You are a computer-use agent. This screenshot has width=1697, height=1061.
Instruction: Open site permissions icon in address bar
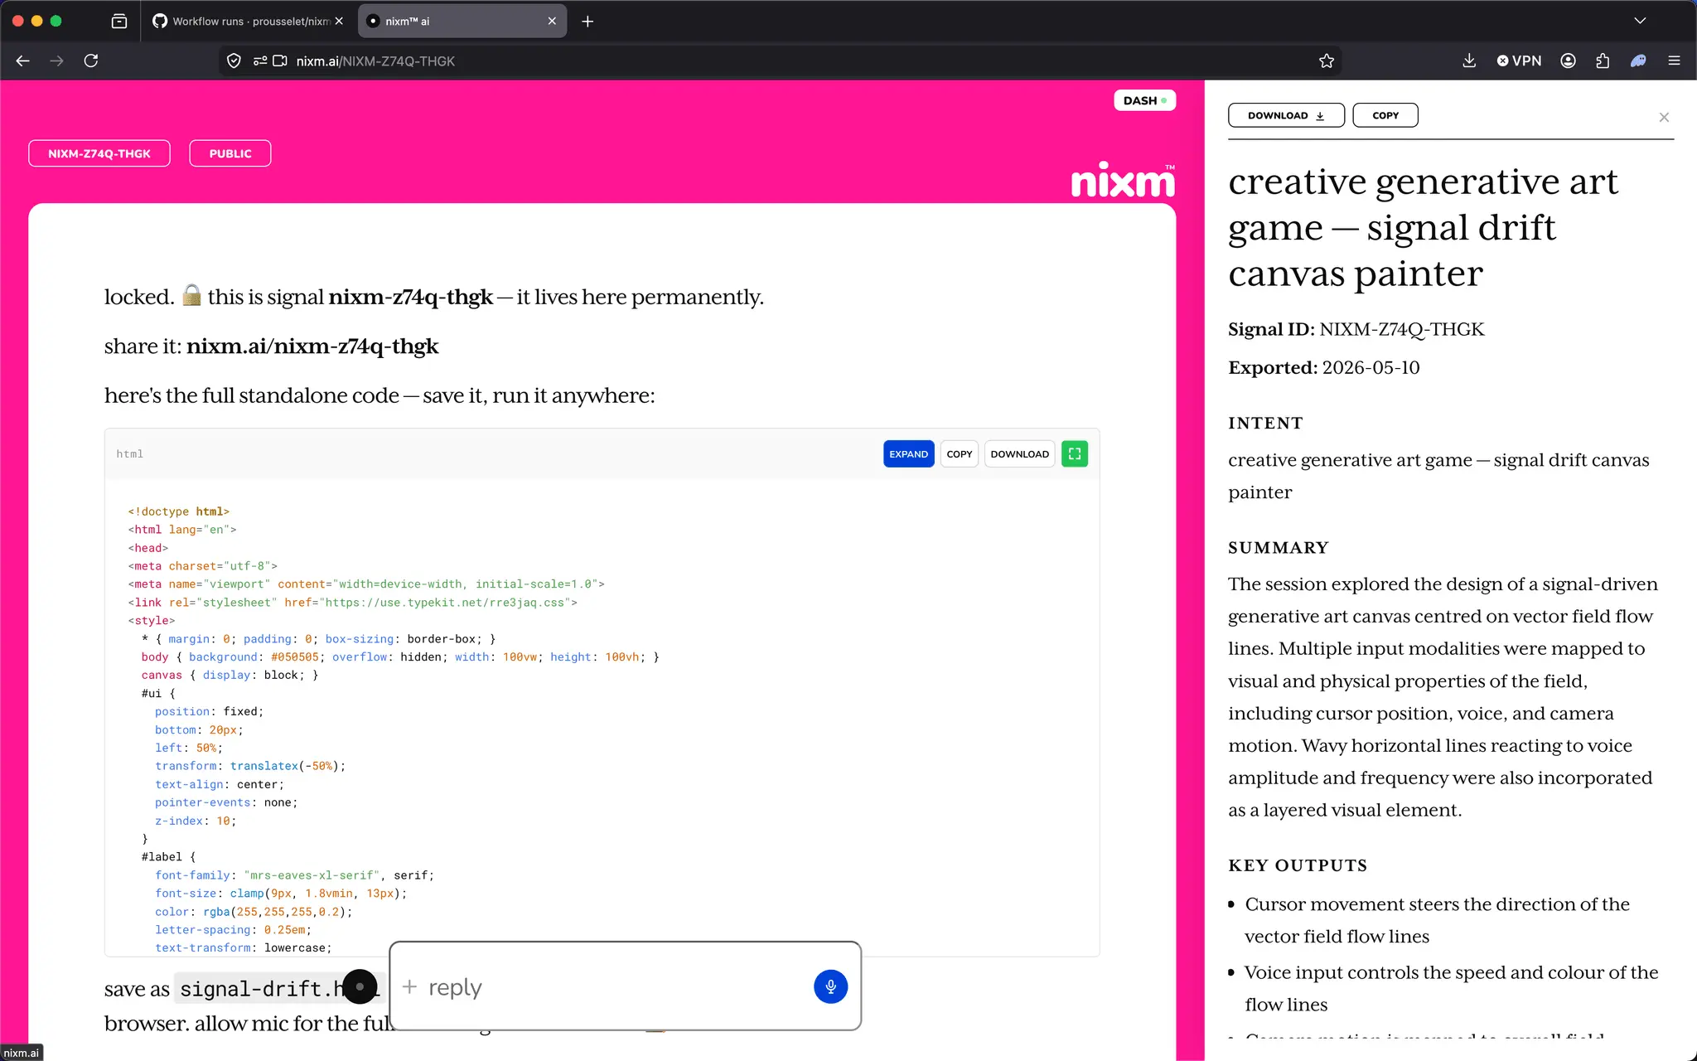coord(260,61)
